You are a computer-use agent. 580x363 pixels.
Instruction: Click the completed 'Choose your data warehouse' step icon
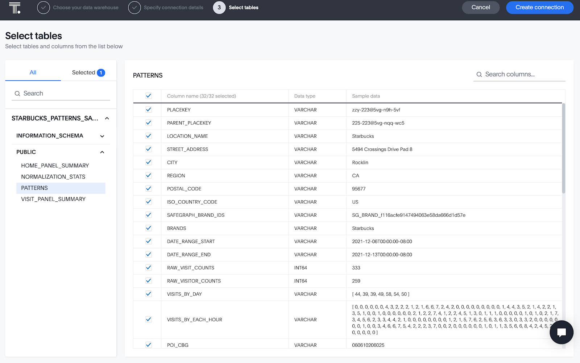43,8
